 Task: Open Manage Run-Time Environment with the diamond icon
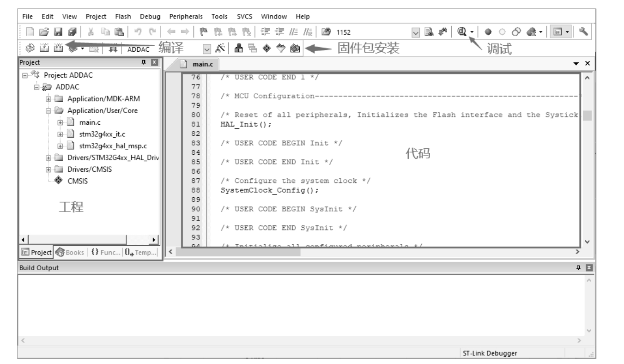(x=267, y=48)
